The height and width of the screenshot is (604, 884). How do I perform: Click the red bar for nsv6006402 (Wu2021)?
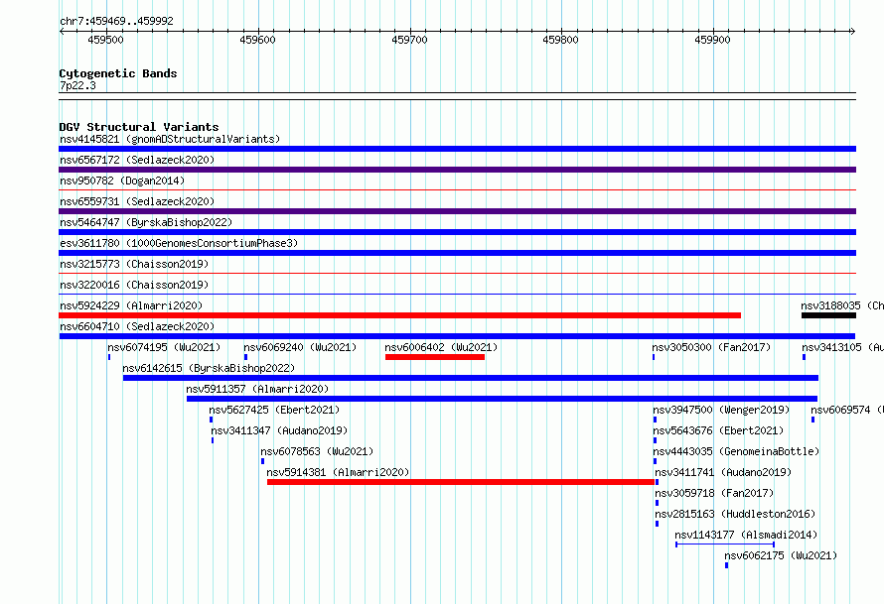(435, 357)
